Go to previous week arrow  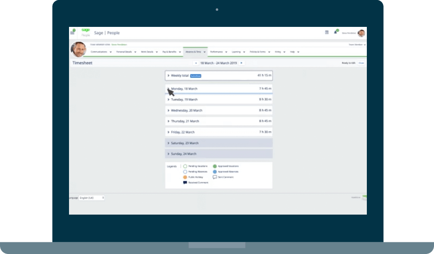pyautogui.click(x=196, y=63)
